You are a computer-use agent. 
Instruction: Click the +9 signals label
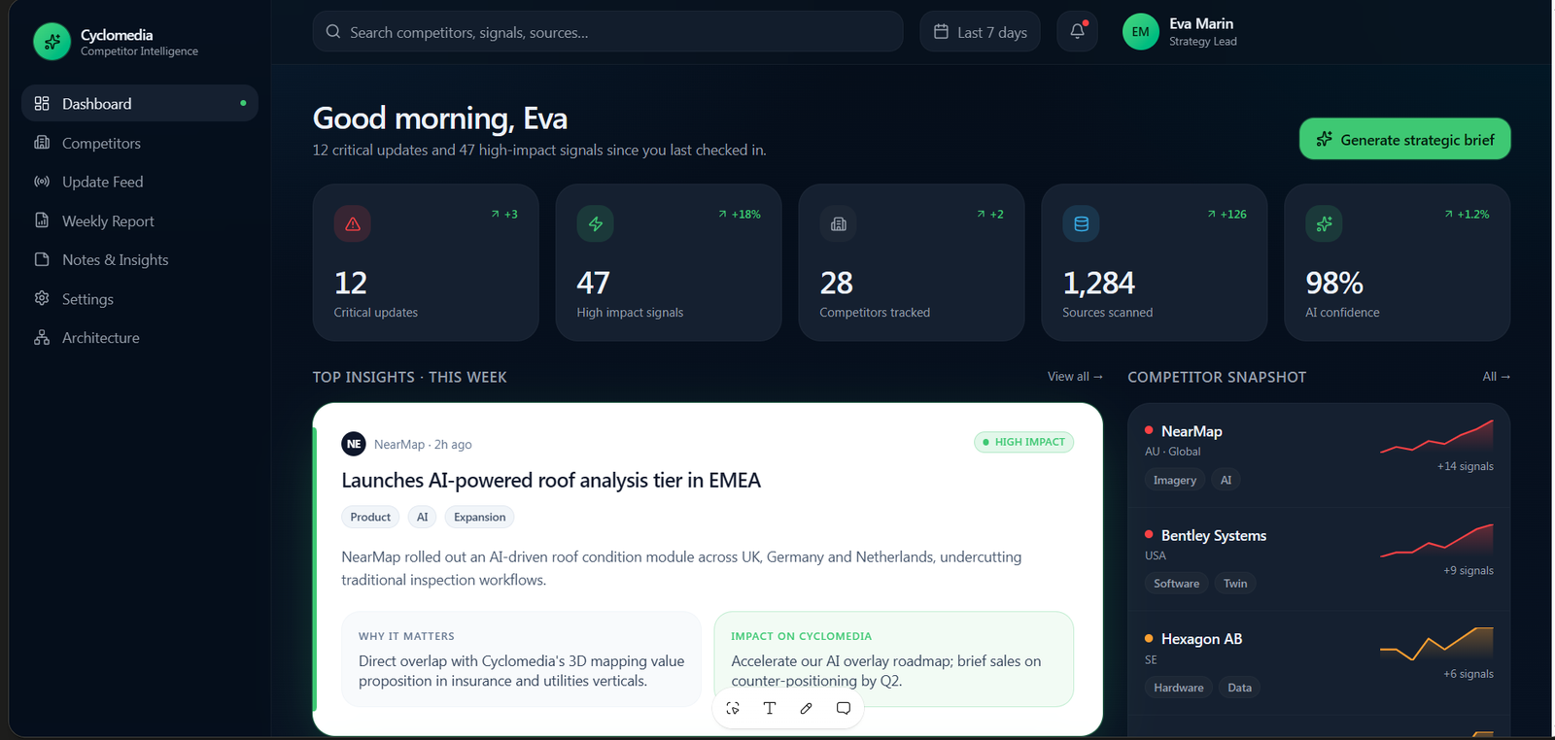coord(1469,570)
